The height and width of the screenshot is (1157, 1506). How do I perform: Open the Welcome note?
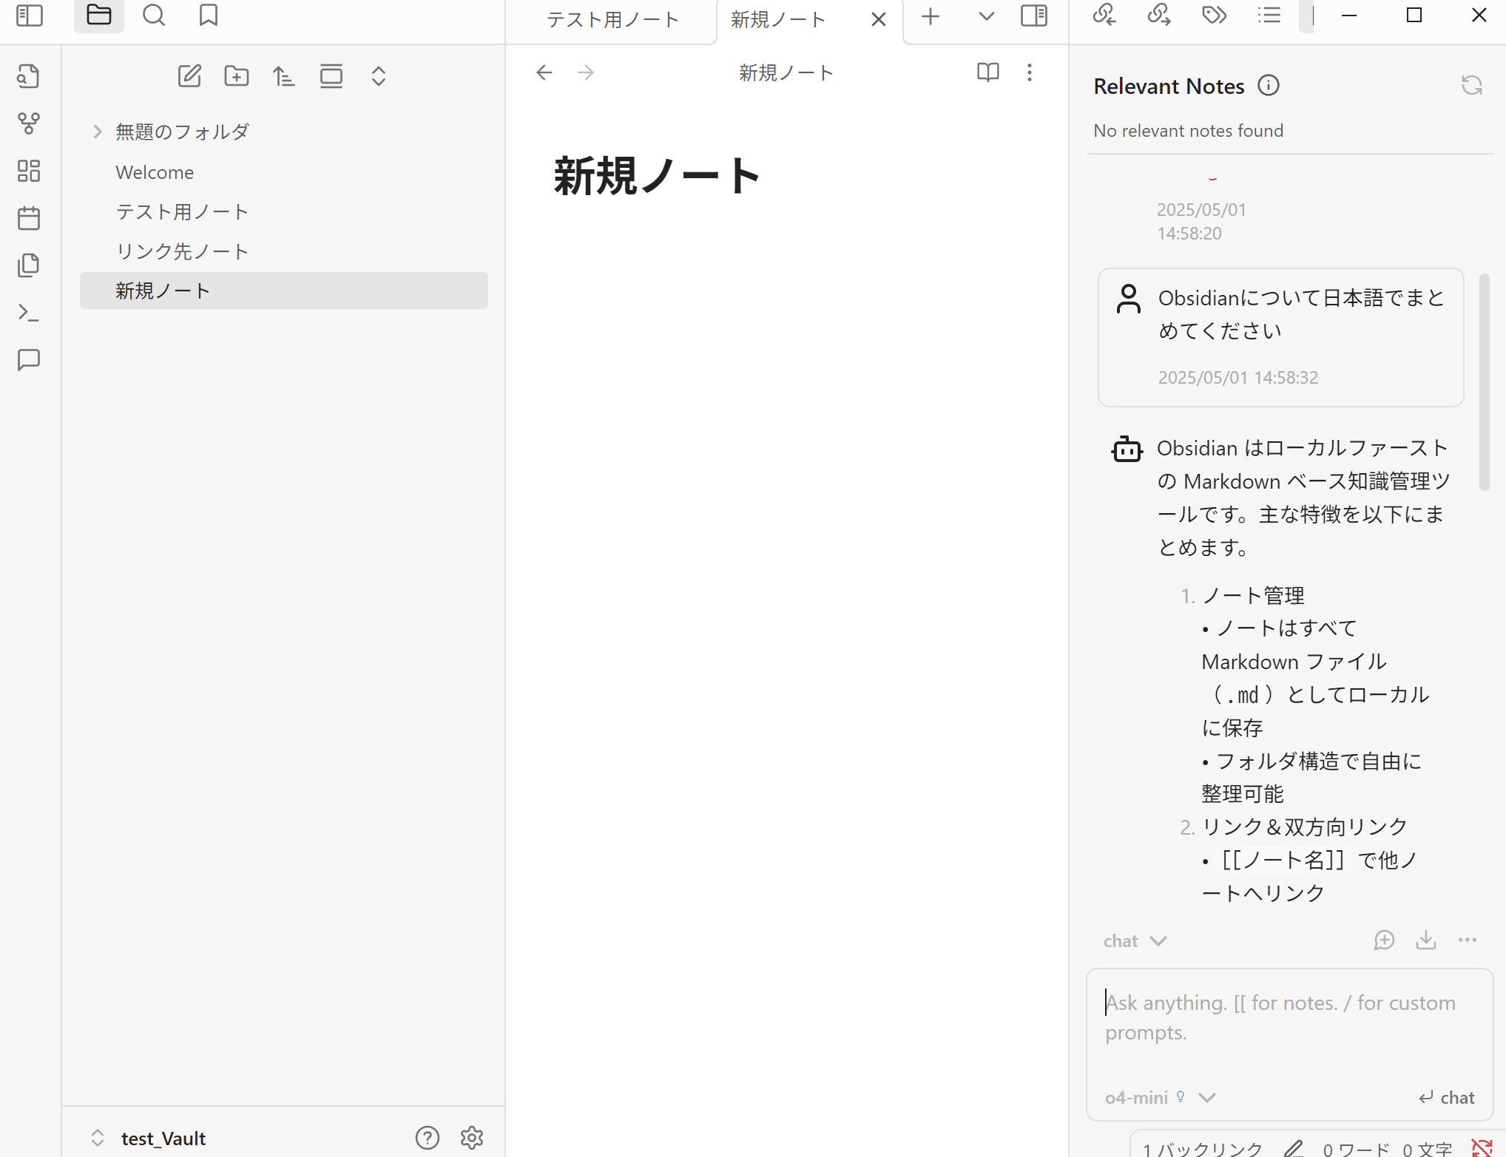click(284, 172)
